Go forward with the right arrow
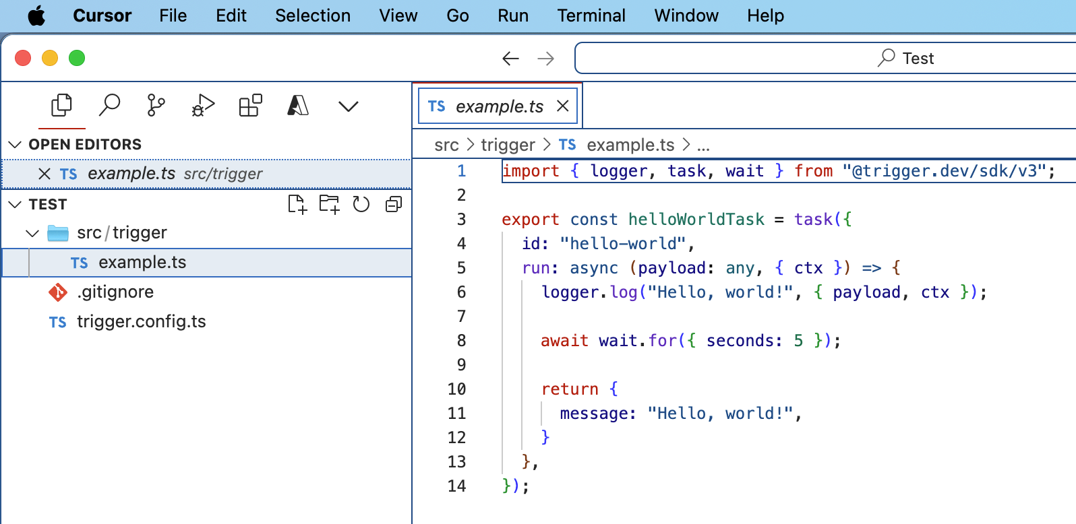Image resolution: width=1076 pixels, height=524 pixels. [x=546, y=59]
